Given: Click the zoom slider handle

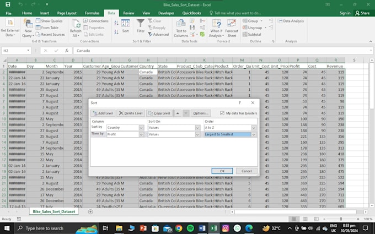Looking at the screenshot, I should (x=341, y=219).
